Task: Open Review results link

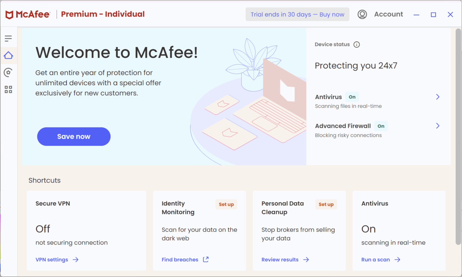Action: [280, 260]
